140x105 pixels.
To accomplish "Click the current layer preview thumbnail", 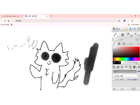I will [x=116, y=40].
